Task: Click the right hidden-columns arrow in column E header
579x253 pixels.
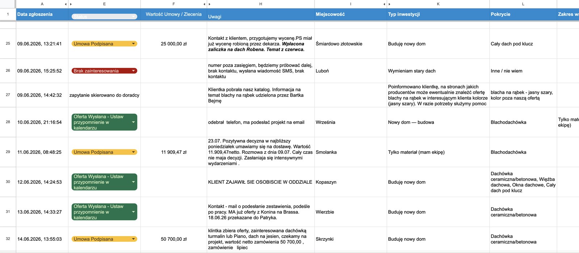Action: [71, 4]
